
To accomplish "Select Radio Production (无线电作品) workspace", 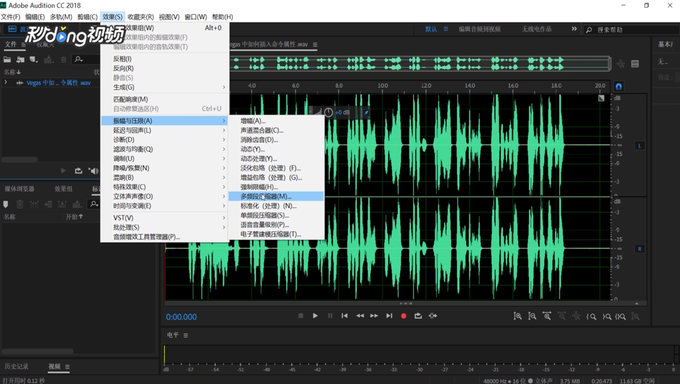I will [x=536, y=29].
